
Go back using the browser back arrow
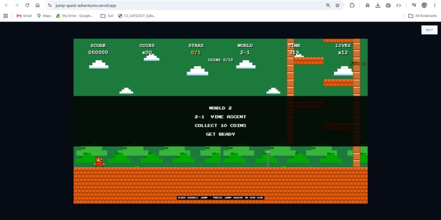[7, 5]
